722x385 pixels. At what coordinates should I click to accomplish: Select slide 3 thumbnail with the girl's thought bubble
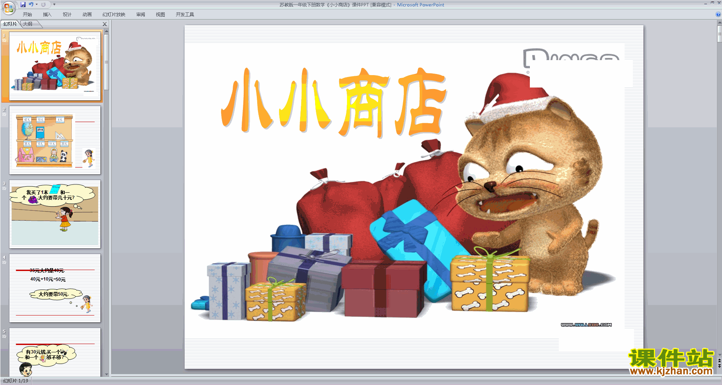pos(55,214)
